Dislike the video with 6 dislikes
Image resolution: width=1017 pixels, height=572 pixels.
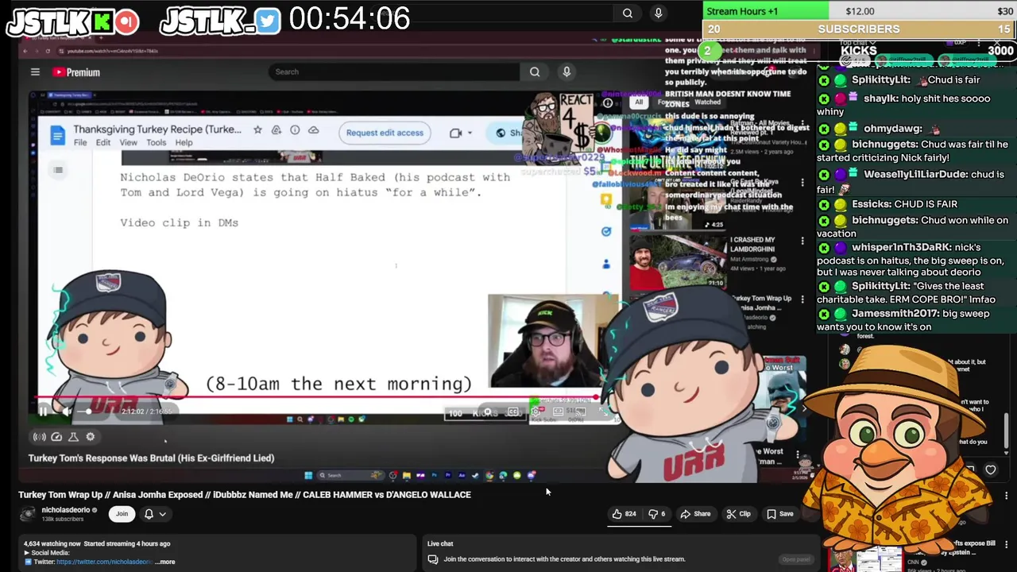(657, 514)
